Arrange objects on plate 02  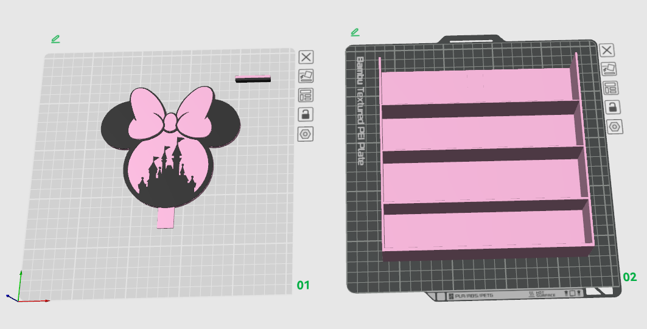click(610, 88)
